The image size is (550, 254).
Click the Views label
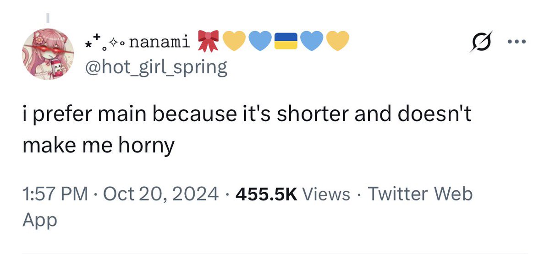pos(326,195)
